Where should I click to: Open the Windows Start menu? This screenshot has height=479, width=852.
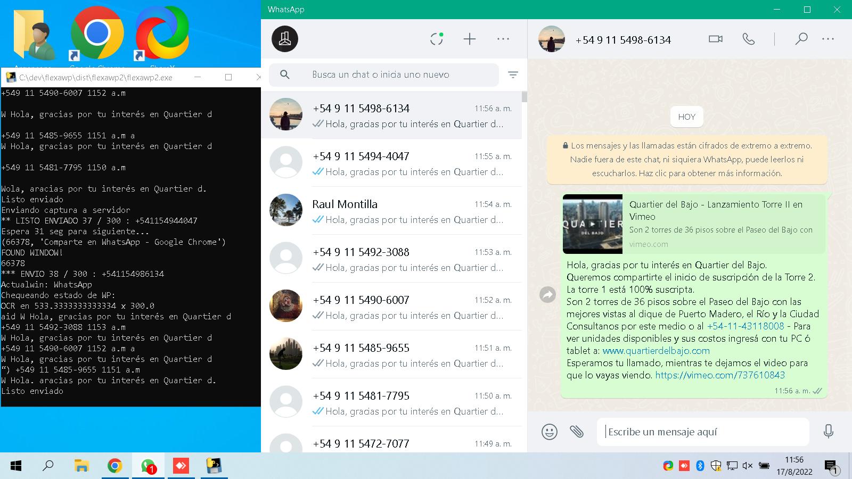coord(16,466)
